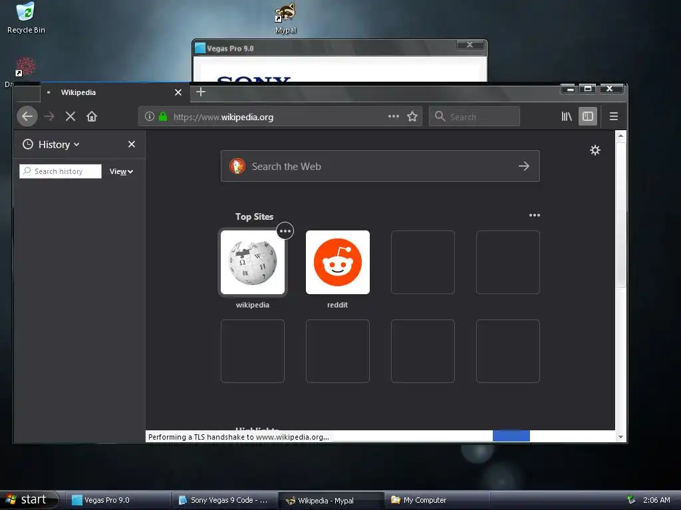Switch to Vegas Pro 9.0 taskbar button
This screenshot has width=681, height=510.
118,500
